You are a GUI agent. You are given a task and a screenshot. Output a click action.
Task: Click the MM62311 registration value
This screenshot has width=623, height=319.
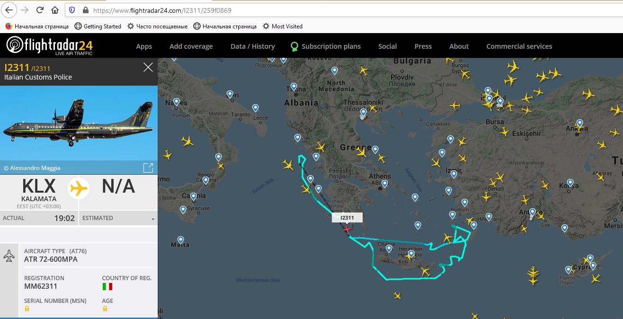coord(41,286)
